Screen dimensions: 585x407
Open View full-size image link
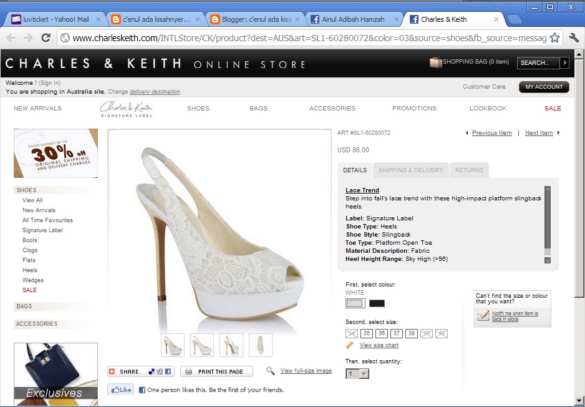tap(306, 370)
